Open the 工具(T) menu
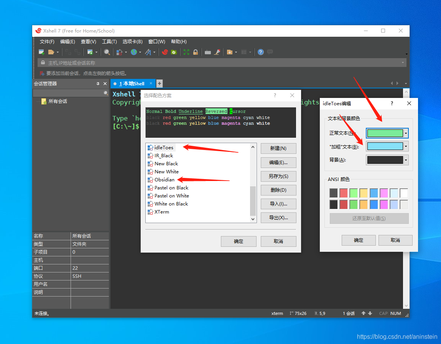This screenshot has height=344, width=441. [x=109, y=42]
